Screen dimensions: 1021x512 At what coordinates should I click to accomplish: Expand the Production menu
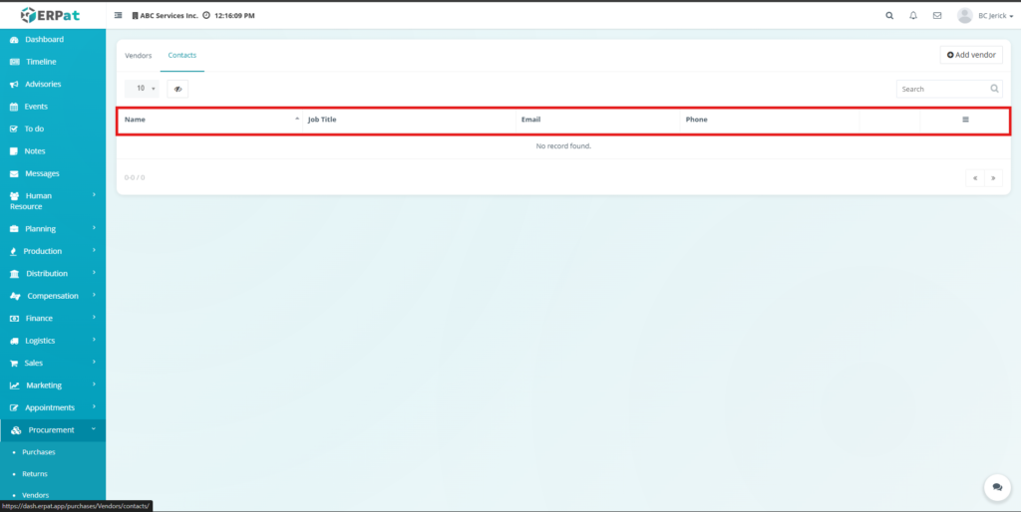(53, 251)
